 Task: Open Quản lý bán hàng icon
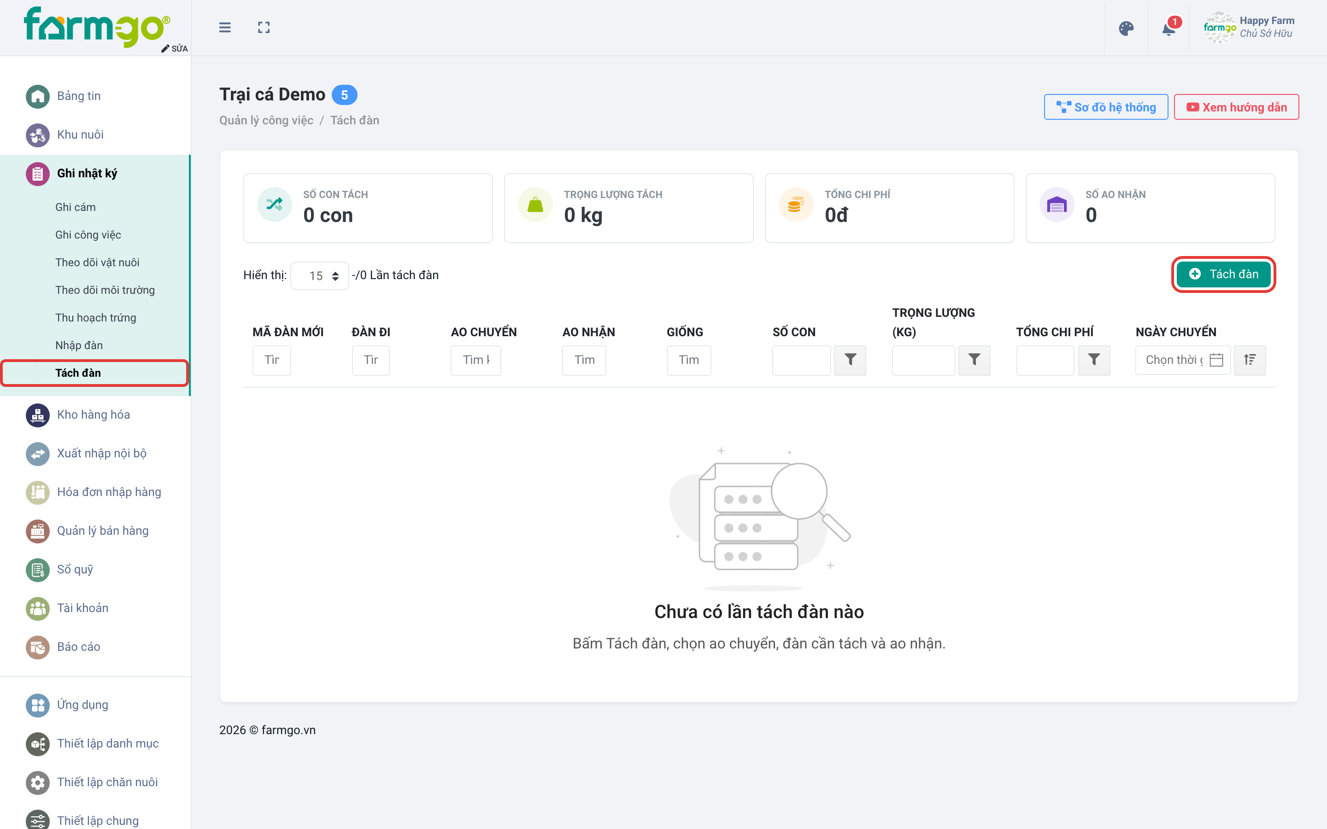coord(37,531)
